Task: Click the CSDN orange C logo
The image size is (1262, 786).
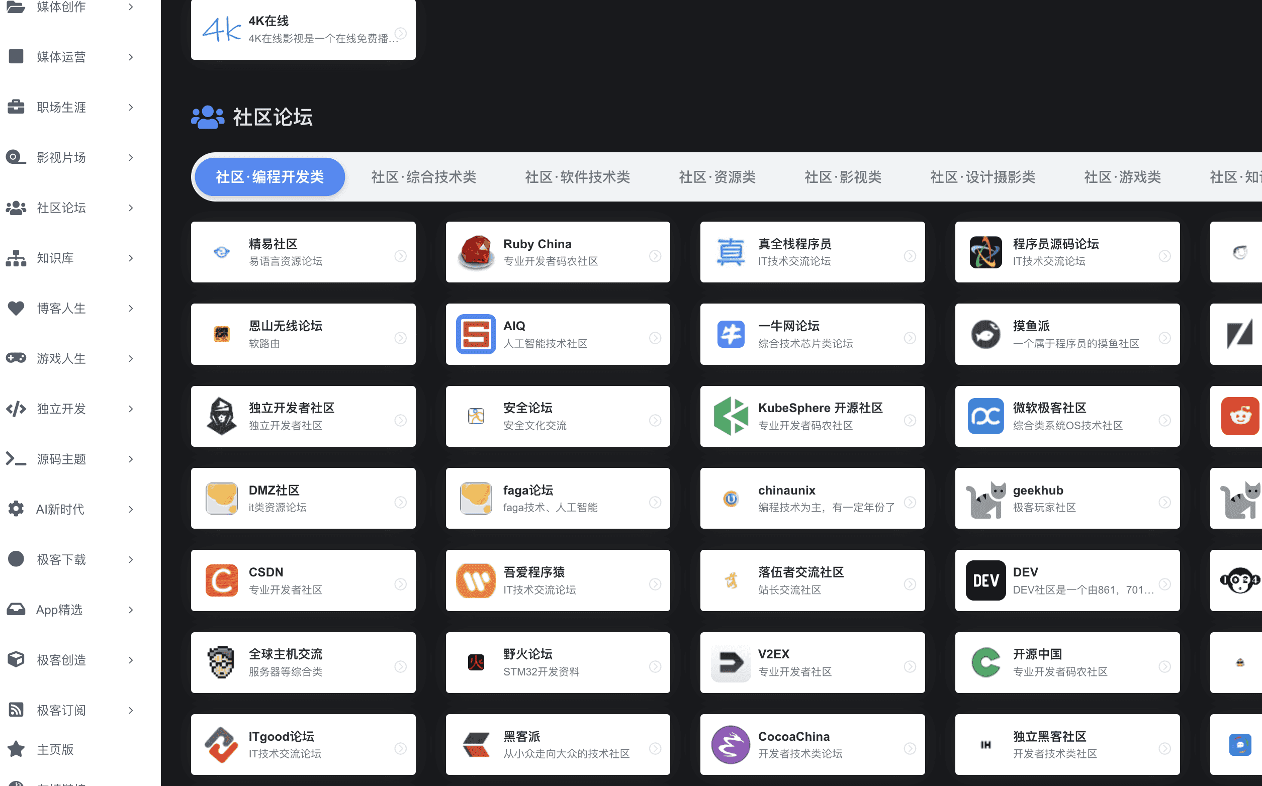Action: (x=221, y=580)
